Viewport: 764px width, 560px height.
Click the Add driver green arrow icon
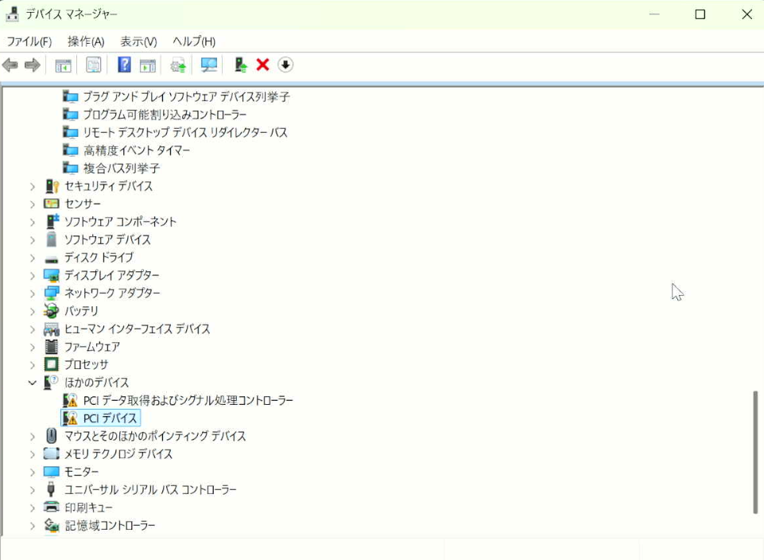[x=241, y=64]
